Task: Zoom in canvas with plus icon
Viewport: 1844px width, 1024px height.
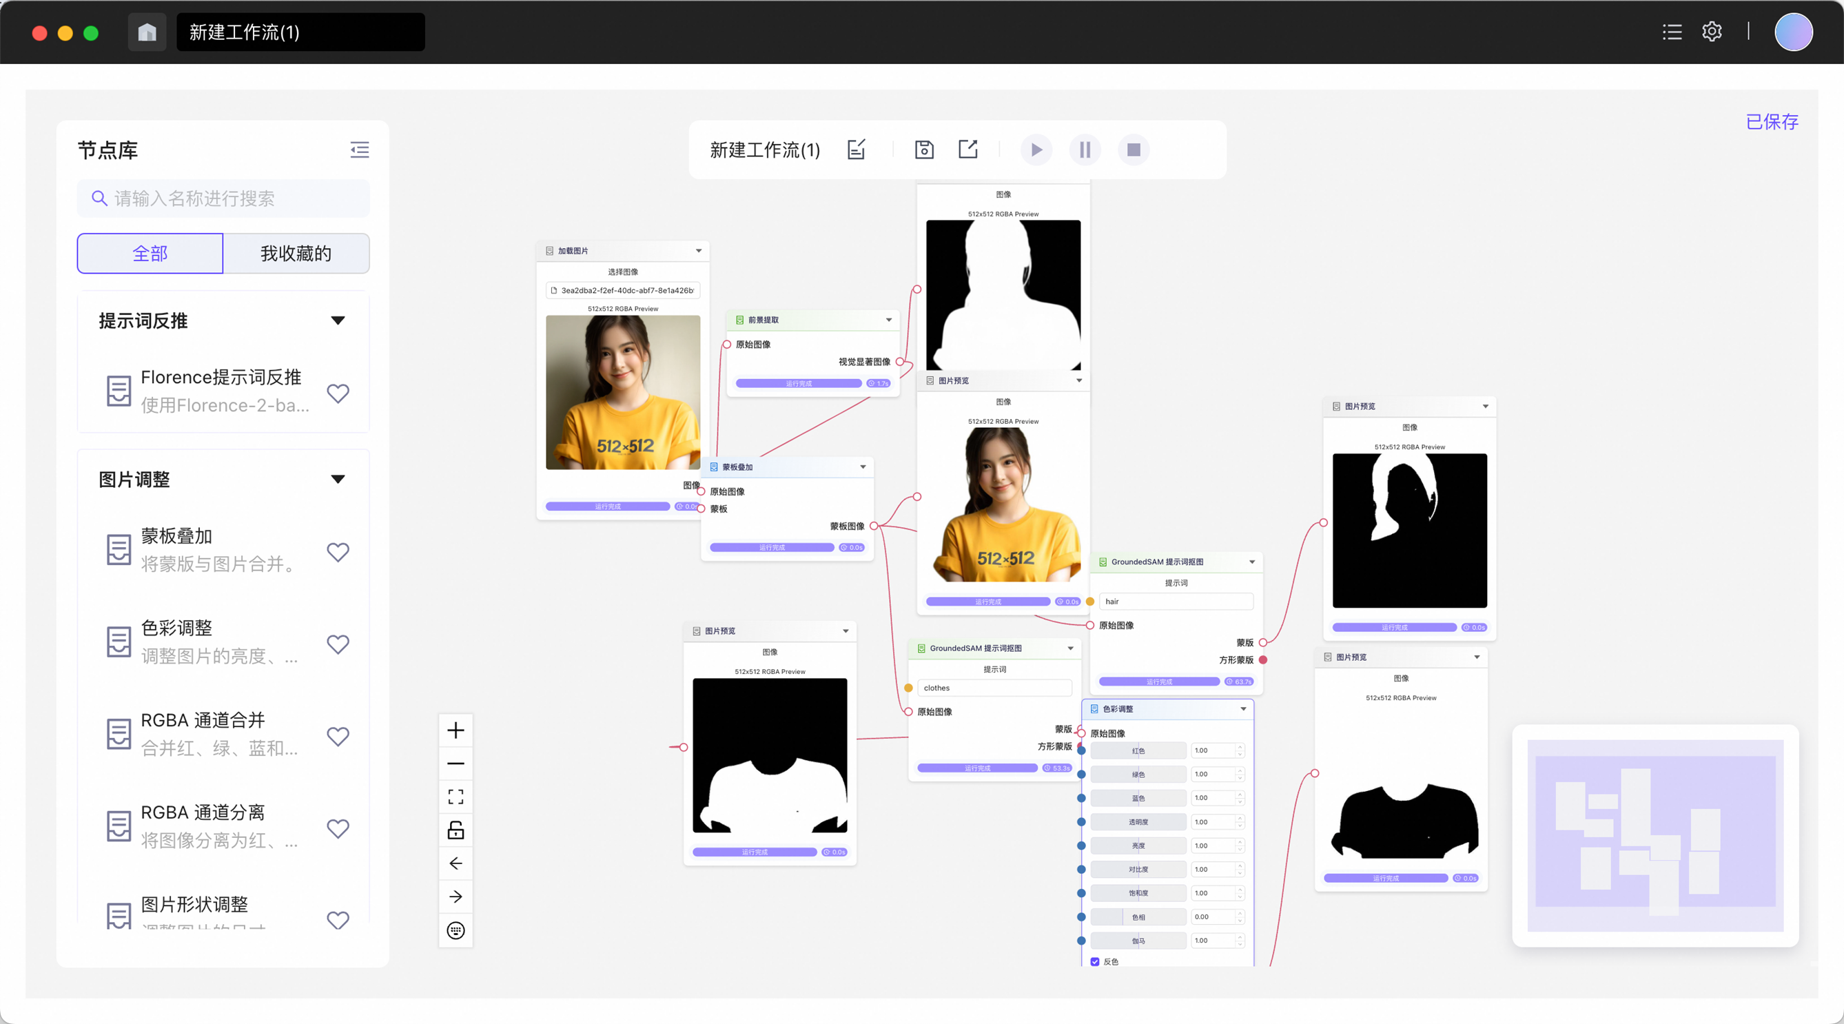Action: [x=455, y=730]
